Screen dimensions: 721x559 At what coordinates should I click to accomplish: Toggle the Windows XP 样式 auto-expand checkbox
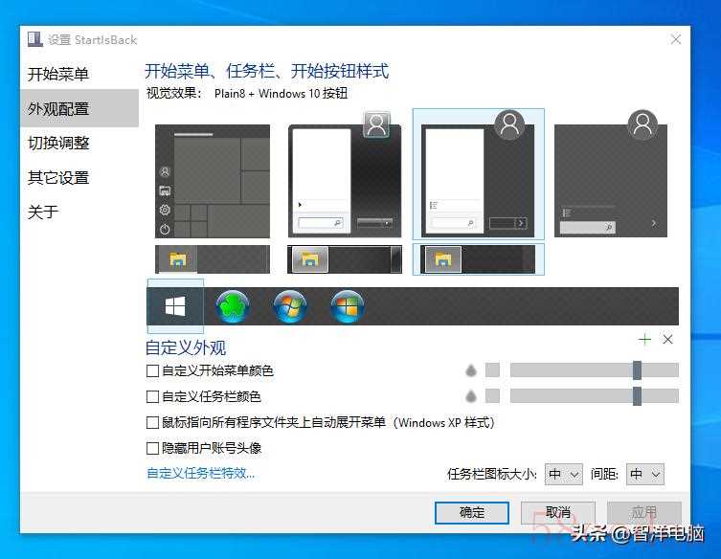point(152,422)
